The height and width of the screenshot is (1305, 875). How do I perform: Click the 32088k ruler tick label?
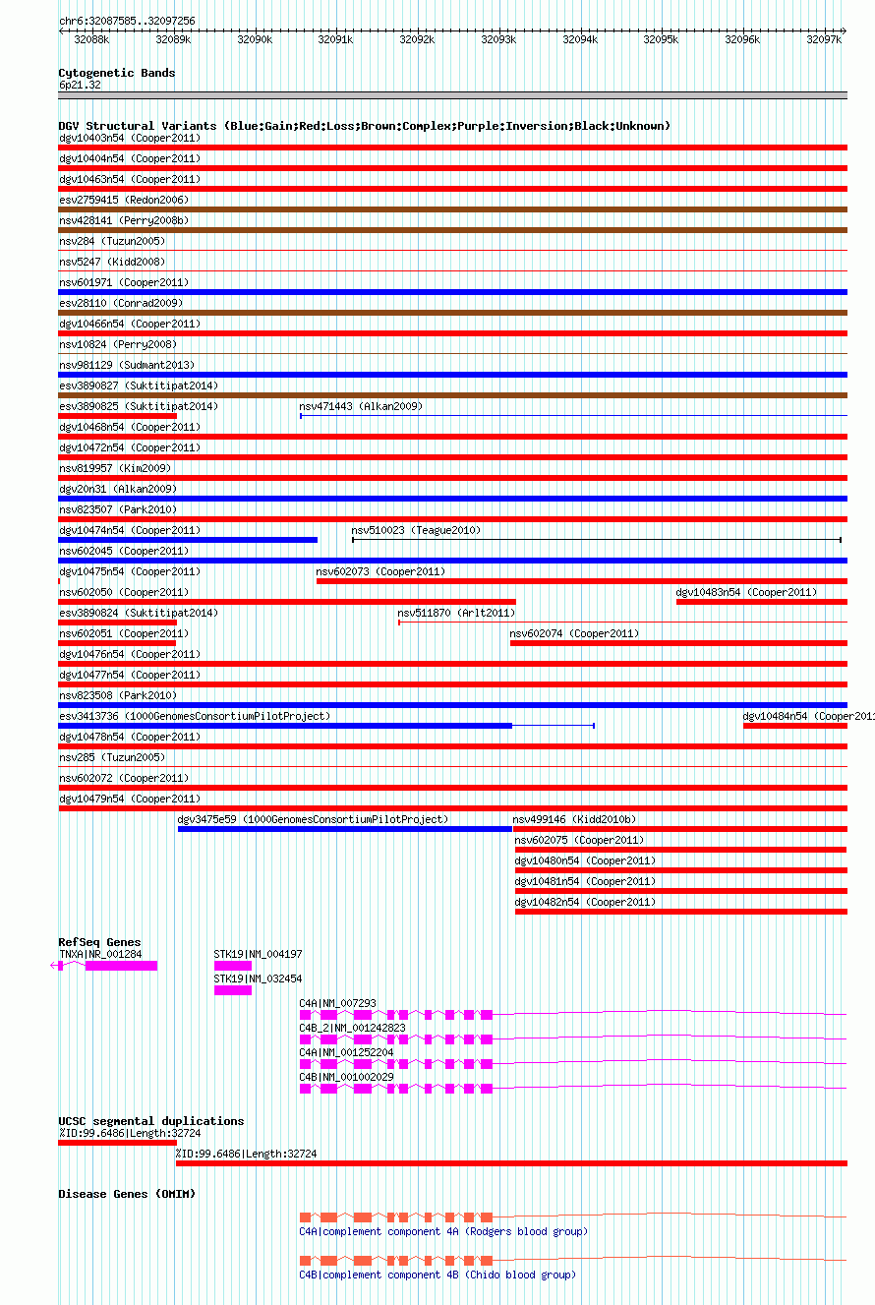coord(91,39)
